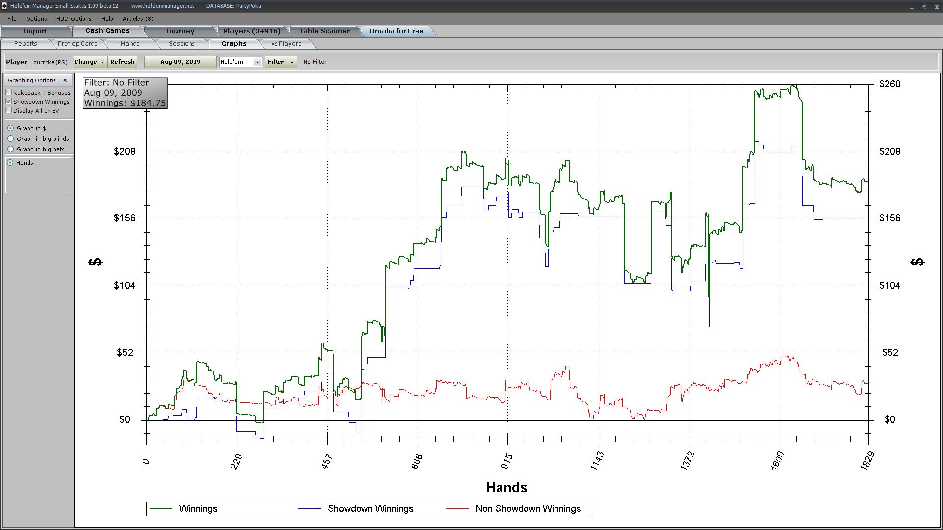This screenshot has height=530, width=943.
Task: Click the blue Showdown Winnings legend line
Action: pyautogui.click(x=309, y=509)
